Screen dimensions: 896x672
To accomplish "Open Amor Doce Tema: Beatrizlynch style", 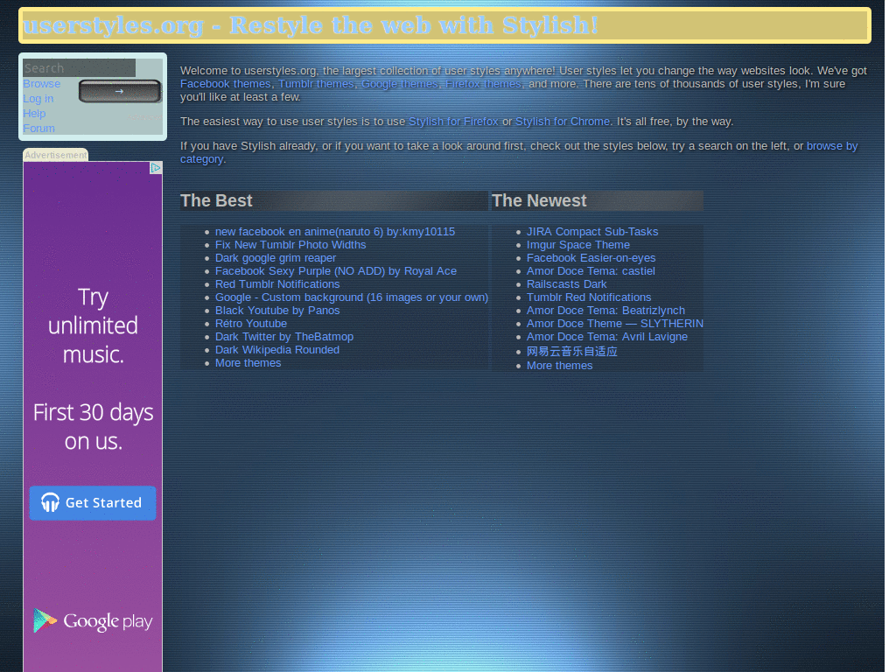I will (605, 311).
